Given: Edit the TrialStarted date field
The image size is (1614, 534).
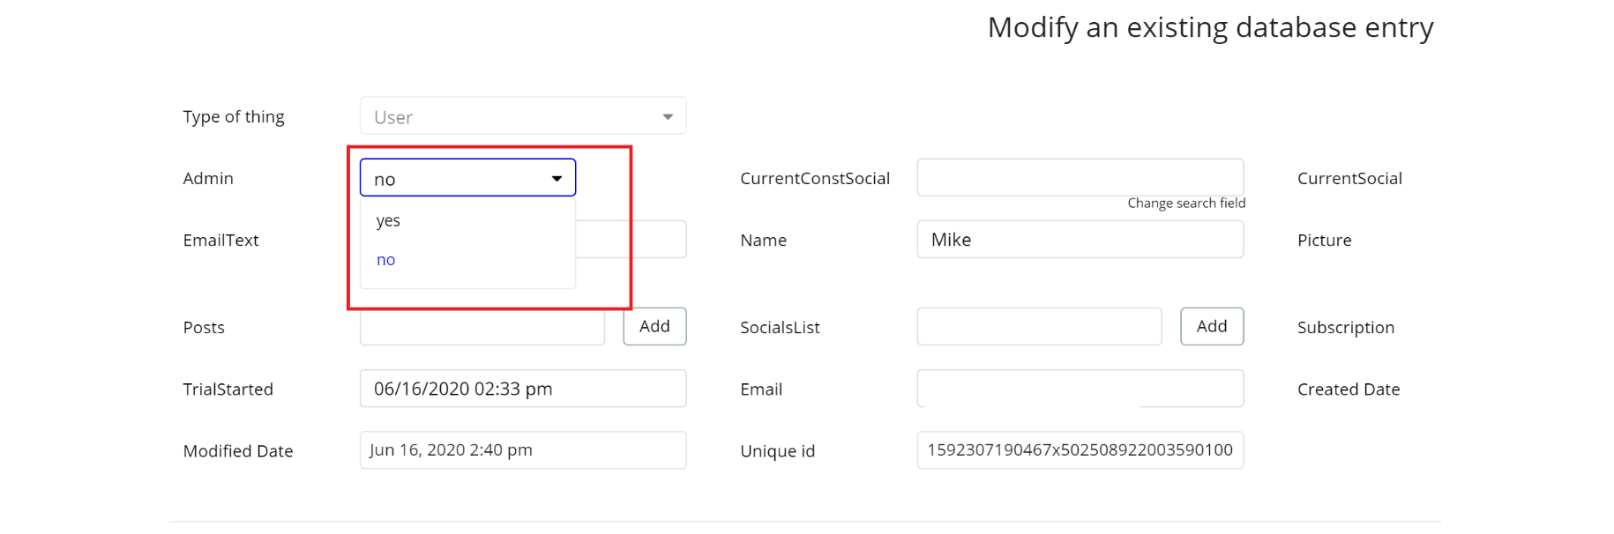Looking at the screenshot, I should pyautogui.click(x=523, y=389).
